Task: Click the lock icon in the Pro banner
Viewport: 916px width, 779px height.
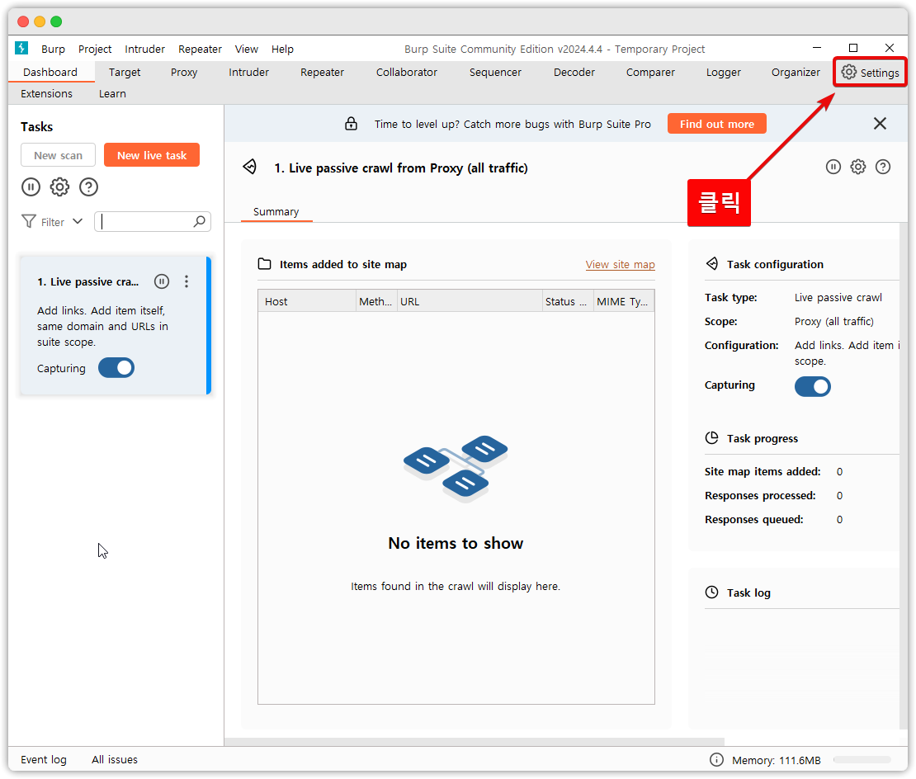Action: [351, 123]
